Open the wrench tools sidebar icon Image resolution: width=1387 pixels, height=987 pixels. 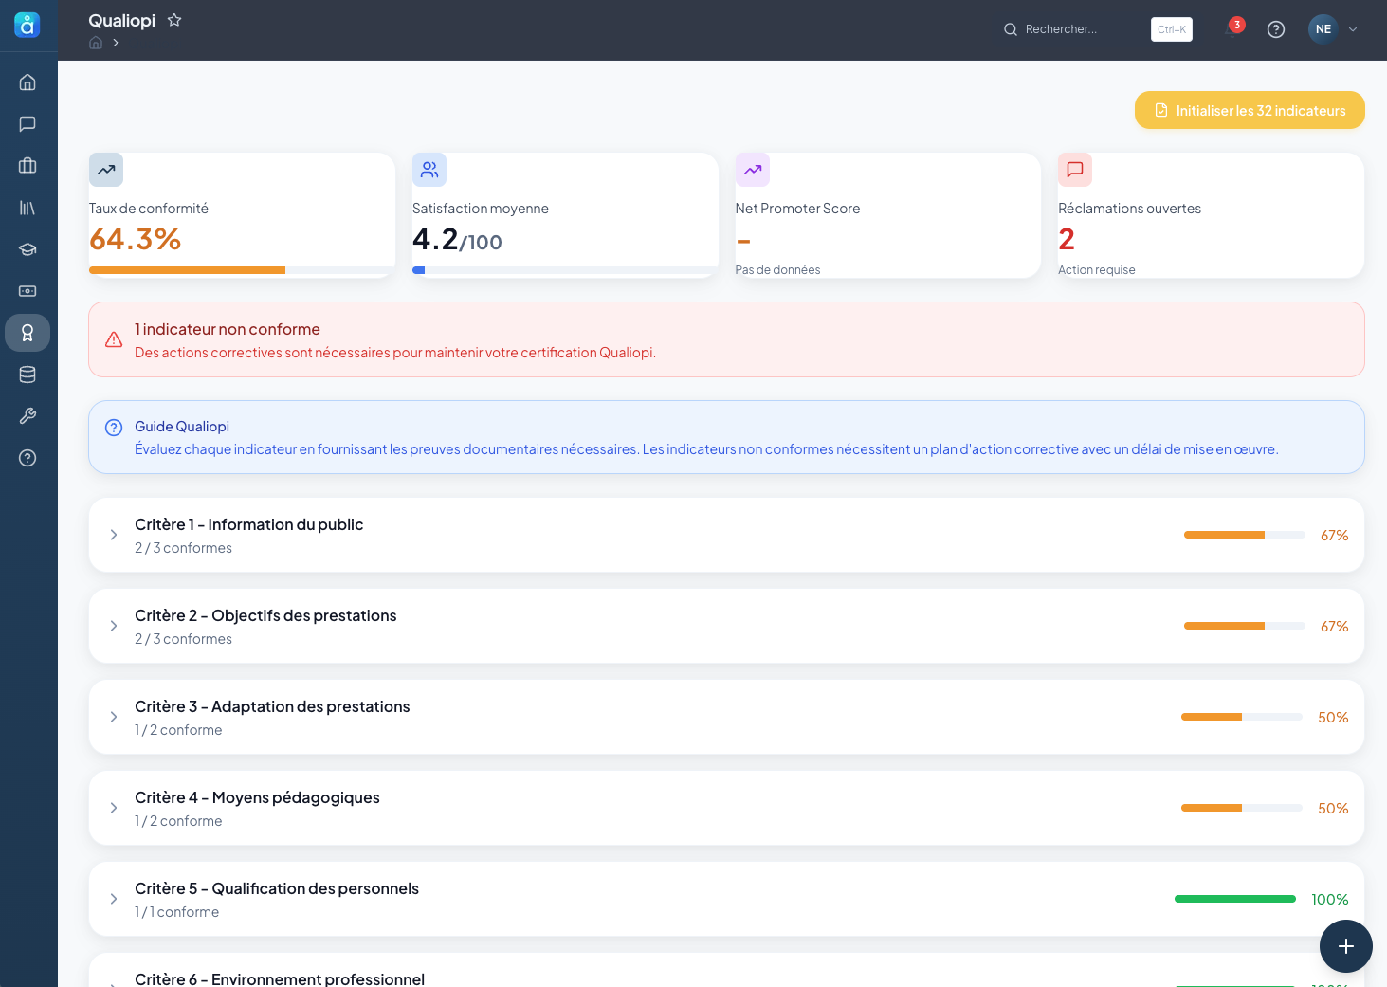tap(27, 416)
